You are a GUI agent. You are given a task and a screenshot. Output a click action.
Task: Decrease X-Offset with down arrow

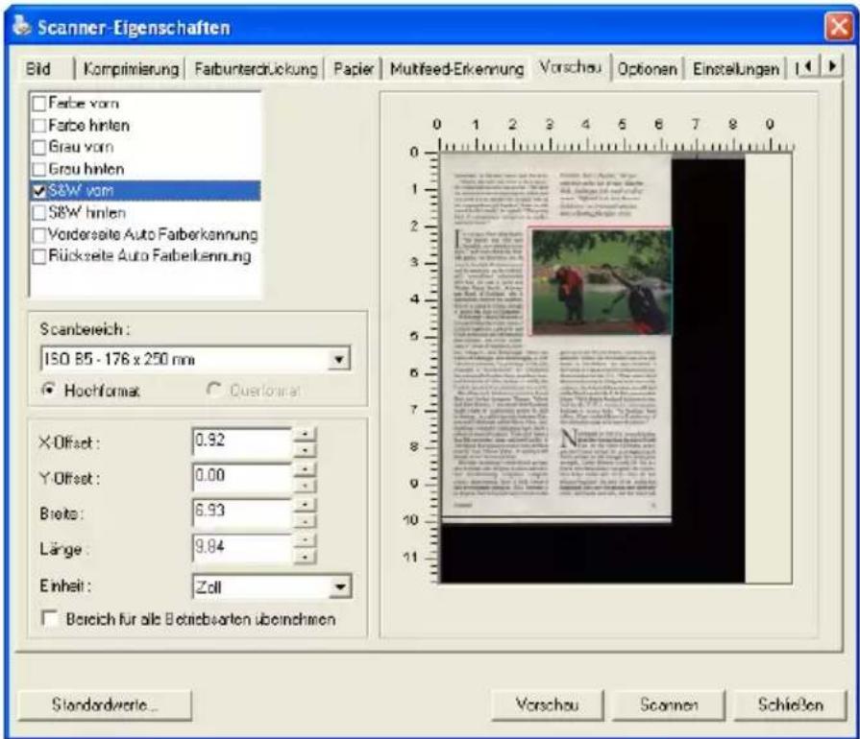point(305,449)
